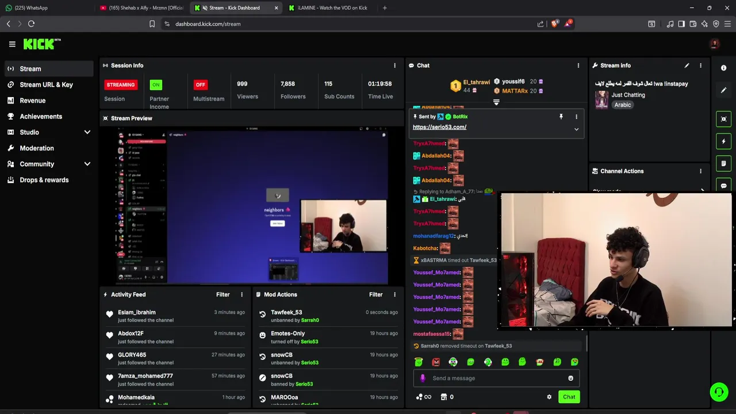The image size is (736, 414).
Task: Open user profile avatar top right
Action: click(715, 44)
